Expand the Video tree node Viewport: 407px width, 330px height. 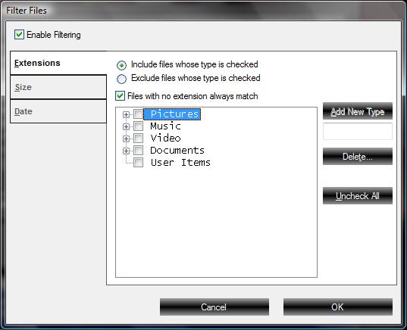tap(126, 139)
